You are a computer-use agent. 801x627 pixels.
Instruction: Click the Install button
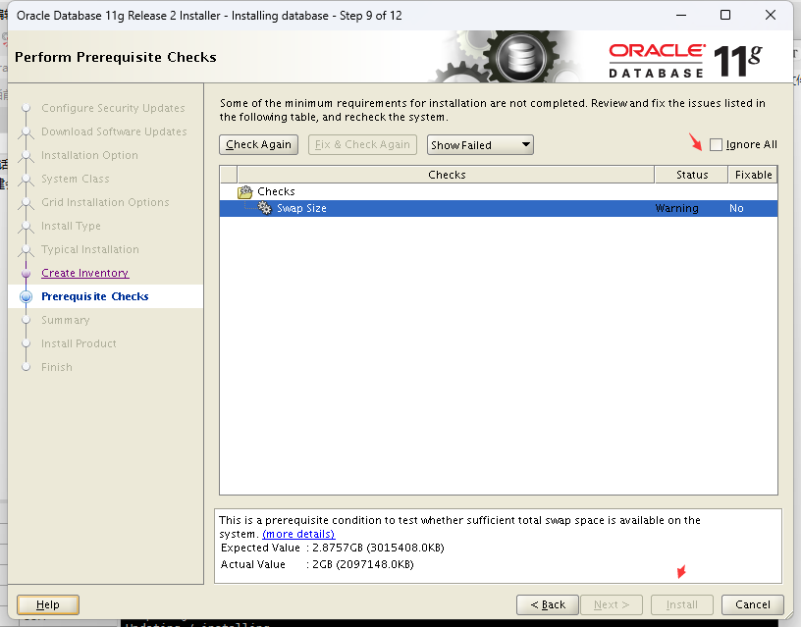click(x=682, y=605)
